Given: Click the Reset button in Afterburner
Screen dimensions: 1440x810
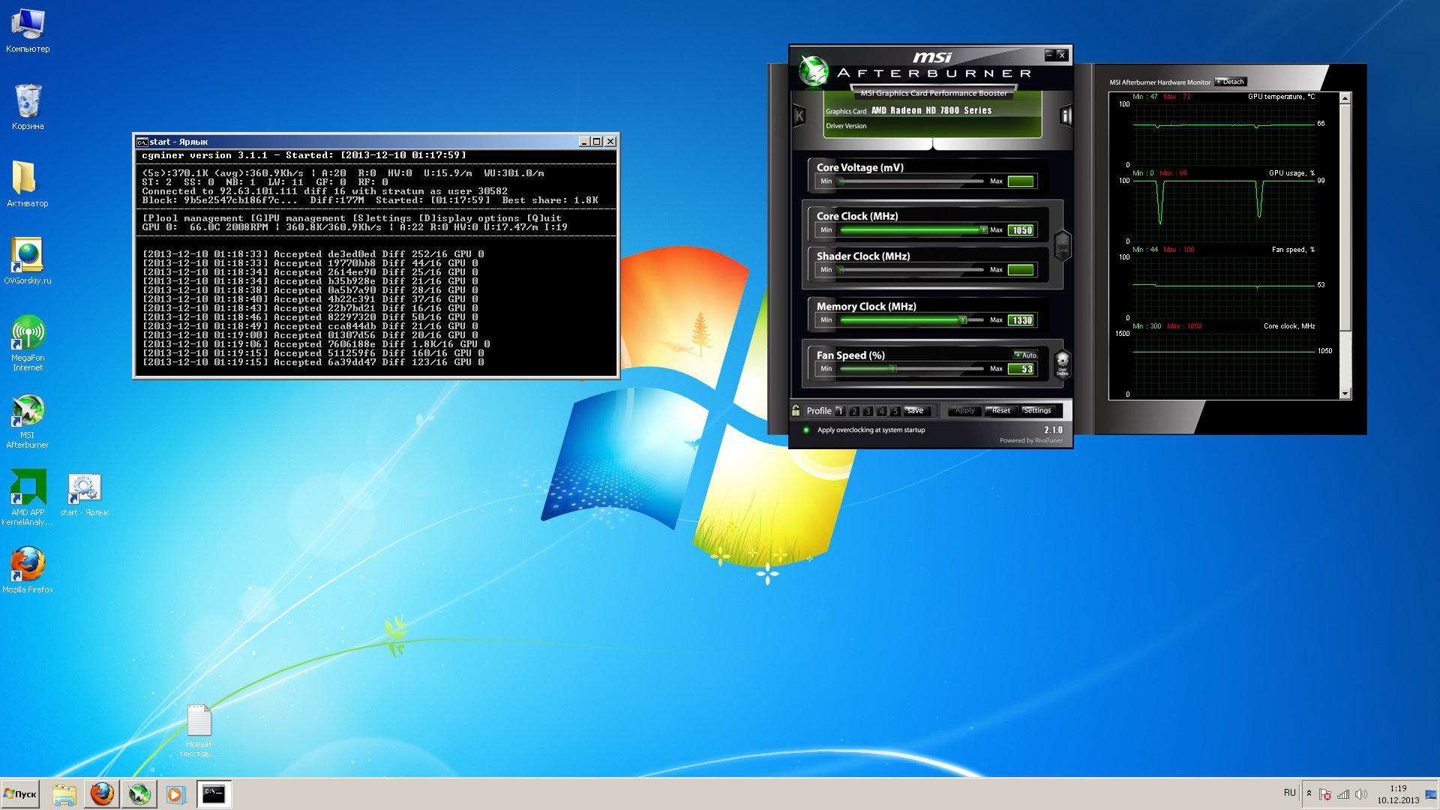Looking at the screenshot, I should 1000,410.
